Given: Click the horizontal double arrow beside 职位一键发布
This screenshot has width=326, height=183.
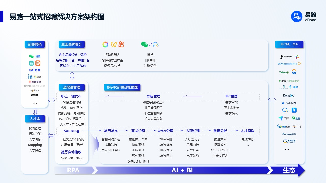Looking at the screenshot, I should [x=51, y=100].
